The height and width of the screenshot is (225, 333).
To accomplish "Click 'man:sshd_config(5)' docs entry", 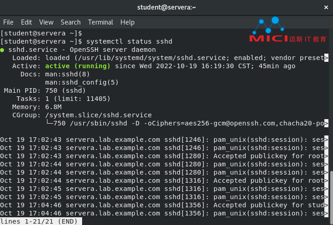I will tap(82, 82).
